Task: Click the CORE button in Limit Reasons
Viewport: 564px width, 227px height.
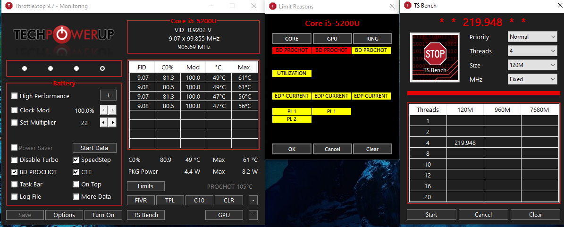Action: [x=292, y=39]
